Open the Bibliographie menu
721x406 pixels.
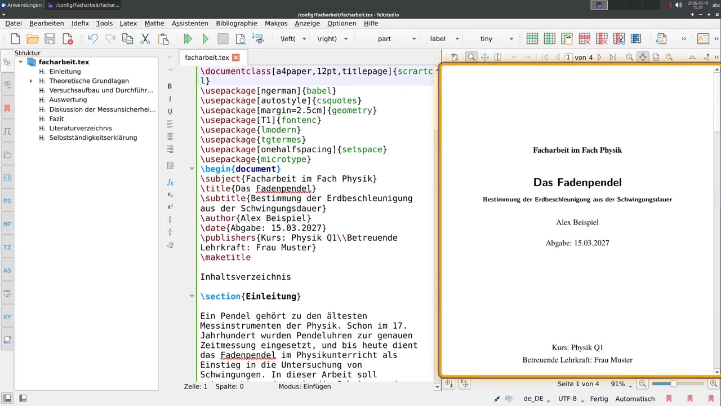[237, 23]
